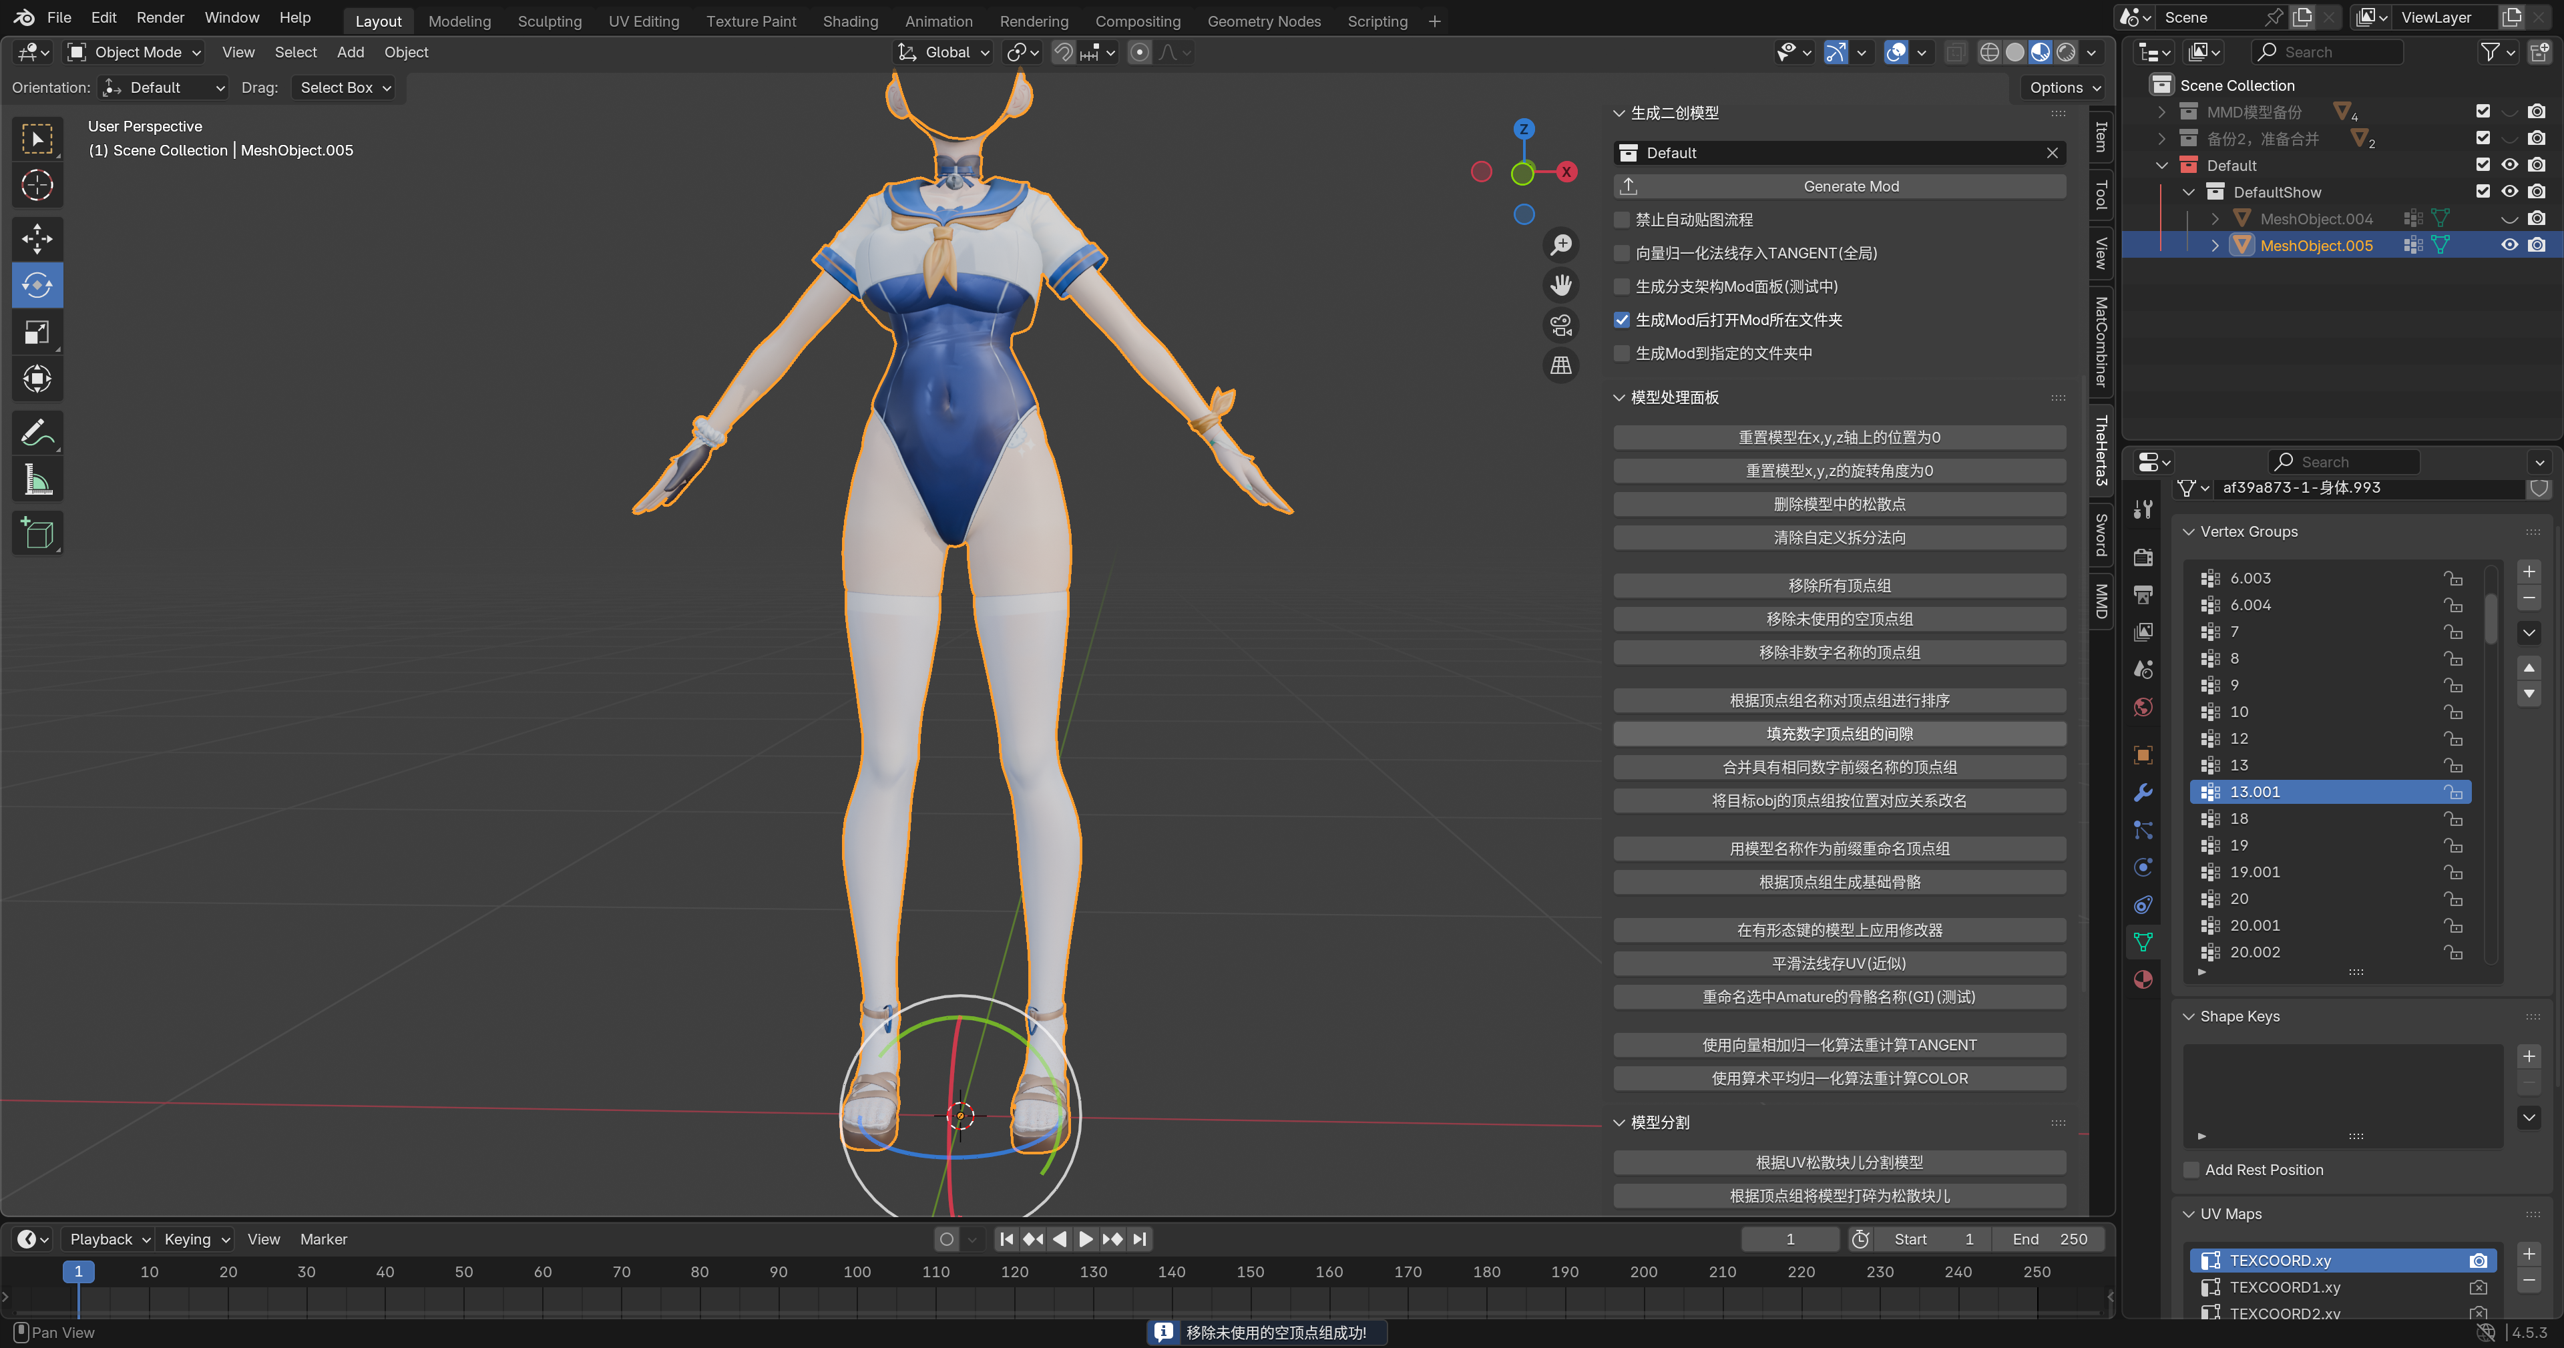Screen dimensions: 2564x1348
Task: Select the Move tool in toolbar
Action: (x=37, y=238)
